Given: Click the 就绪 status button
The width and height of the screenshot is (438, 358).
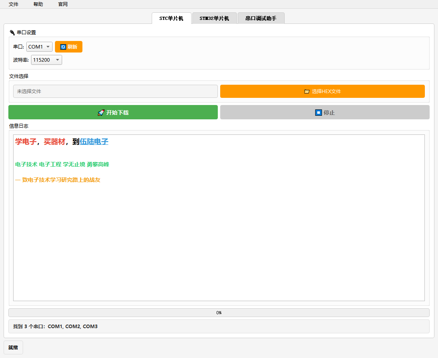Looking at the screenshot, I should click(13, 347).
